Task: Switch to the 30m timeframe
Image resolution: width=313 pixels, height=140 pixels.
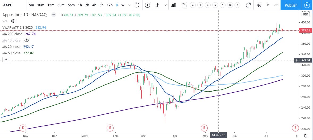Action: pyautogui.click(x=61, y=5)
